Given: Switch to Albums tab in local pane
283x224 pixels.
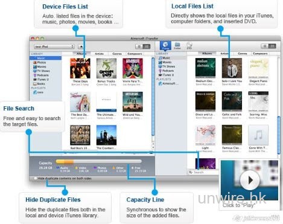Looking at the screenshot, I should pos(207,54).
